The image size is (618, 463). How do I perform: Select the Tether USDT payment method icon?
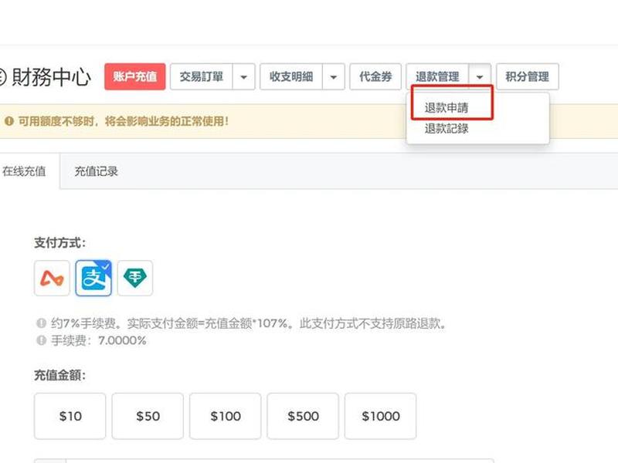(x=134, y=278)
